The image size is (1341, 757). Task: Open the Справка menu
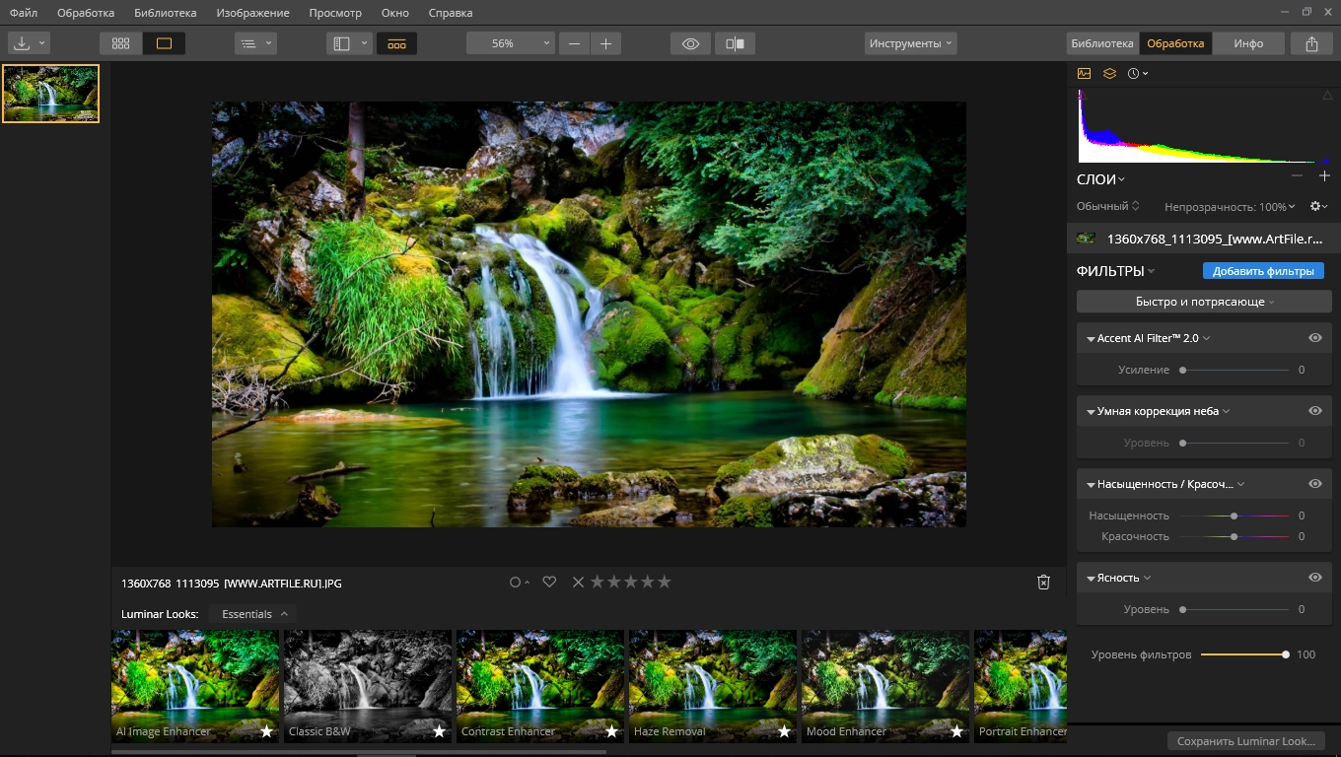(451, 13)
